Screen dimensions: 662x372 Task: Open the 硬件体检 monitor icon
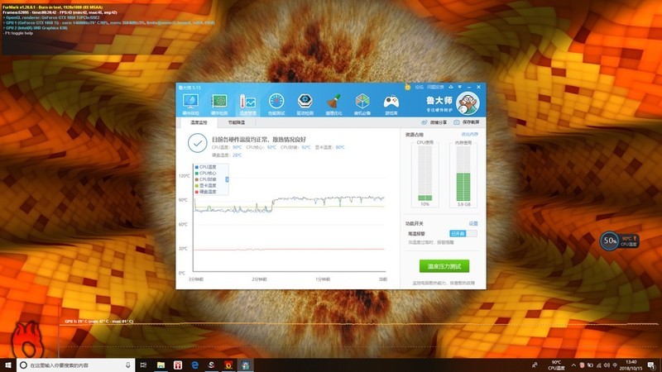pyautogui.click(x=190, y=104)
